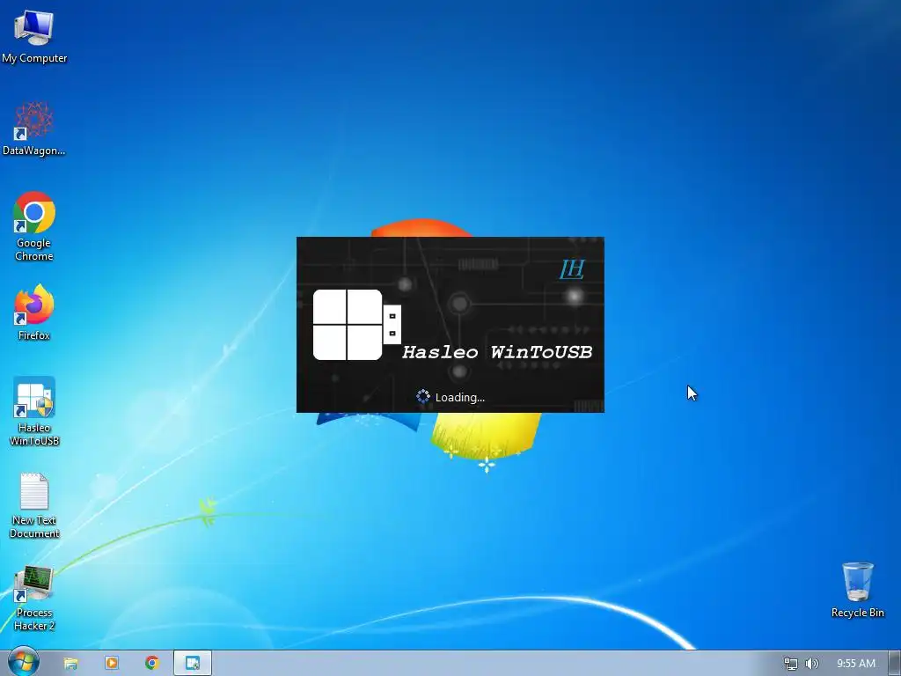Click the Show Desktop button
901x676 pixels.
pos(896,664)
